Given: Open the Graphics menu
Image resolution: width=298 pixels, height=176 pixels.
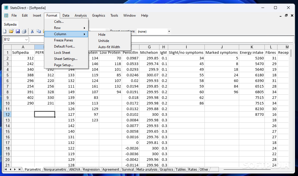Looking at the screenshot, I should (x=99, y=15).
